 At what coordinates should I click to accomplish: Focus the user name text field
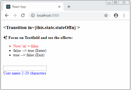click(25, 68)
